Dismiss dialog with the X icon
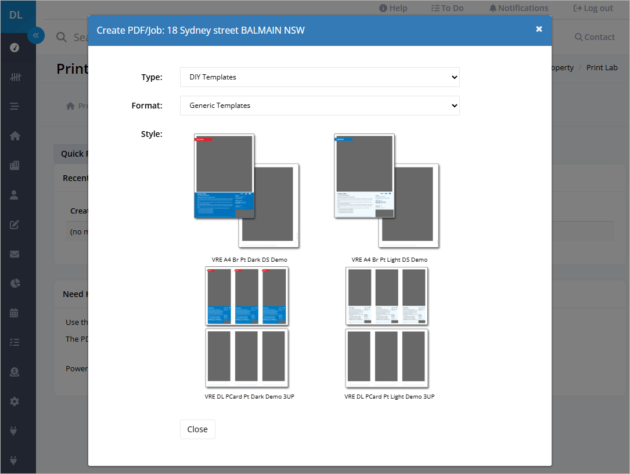 (x=539, y=29)
